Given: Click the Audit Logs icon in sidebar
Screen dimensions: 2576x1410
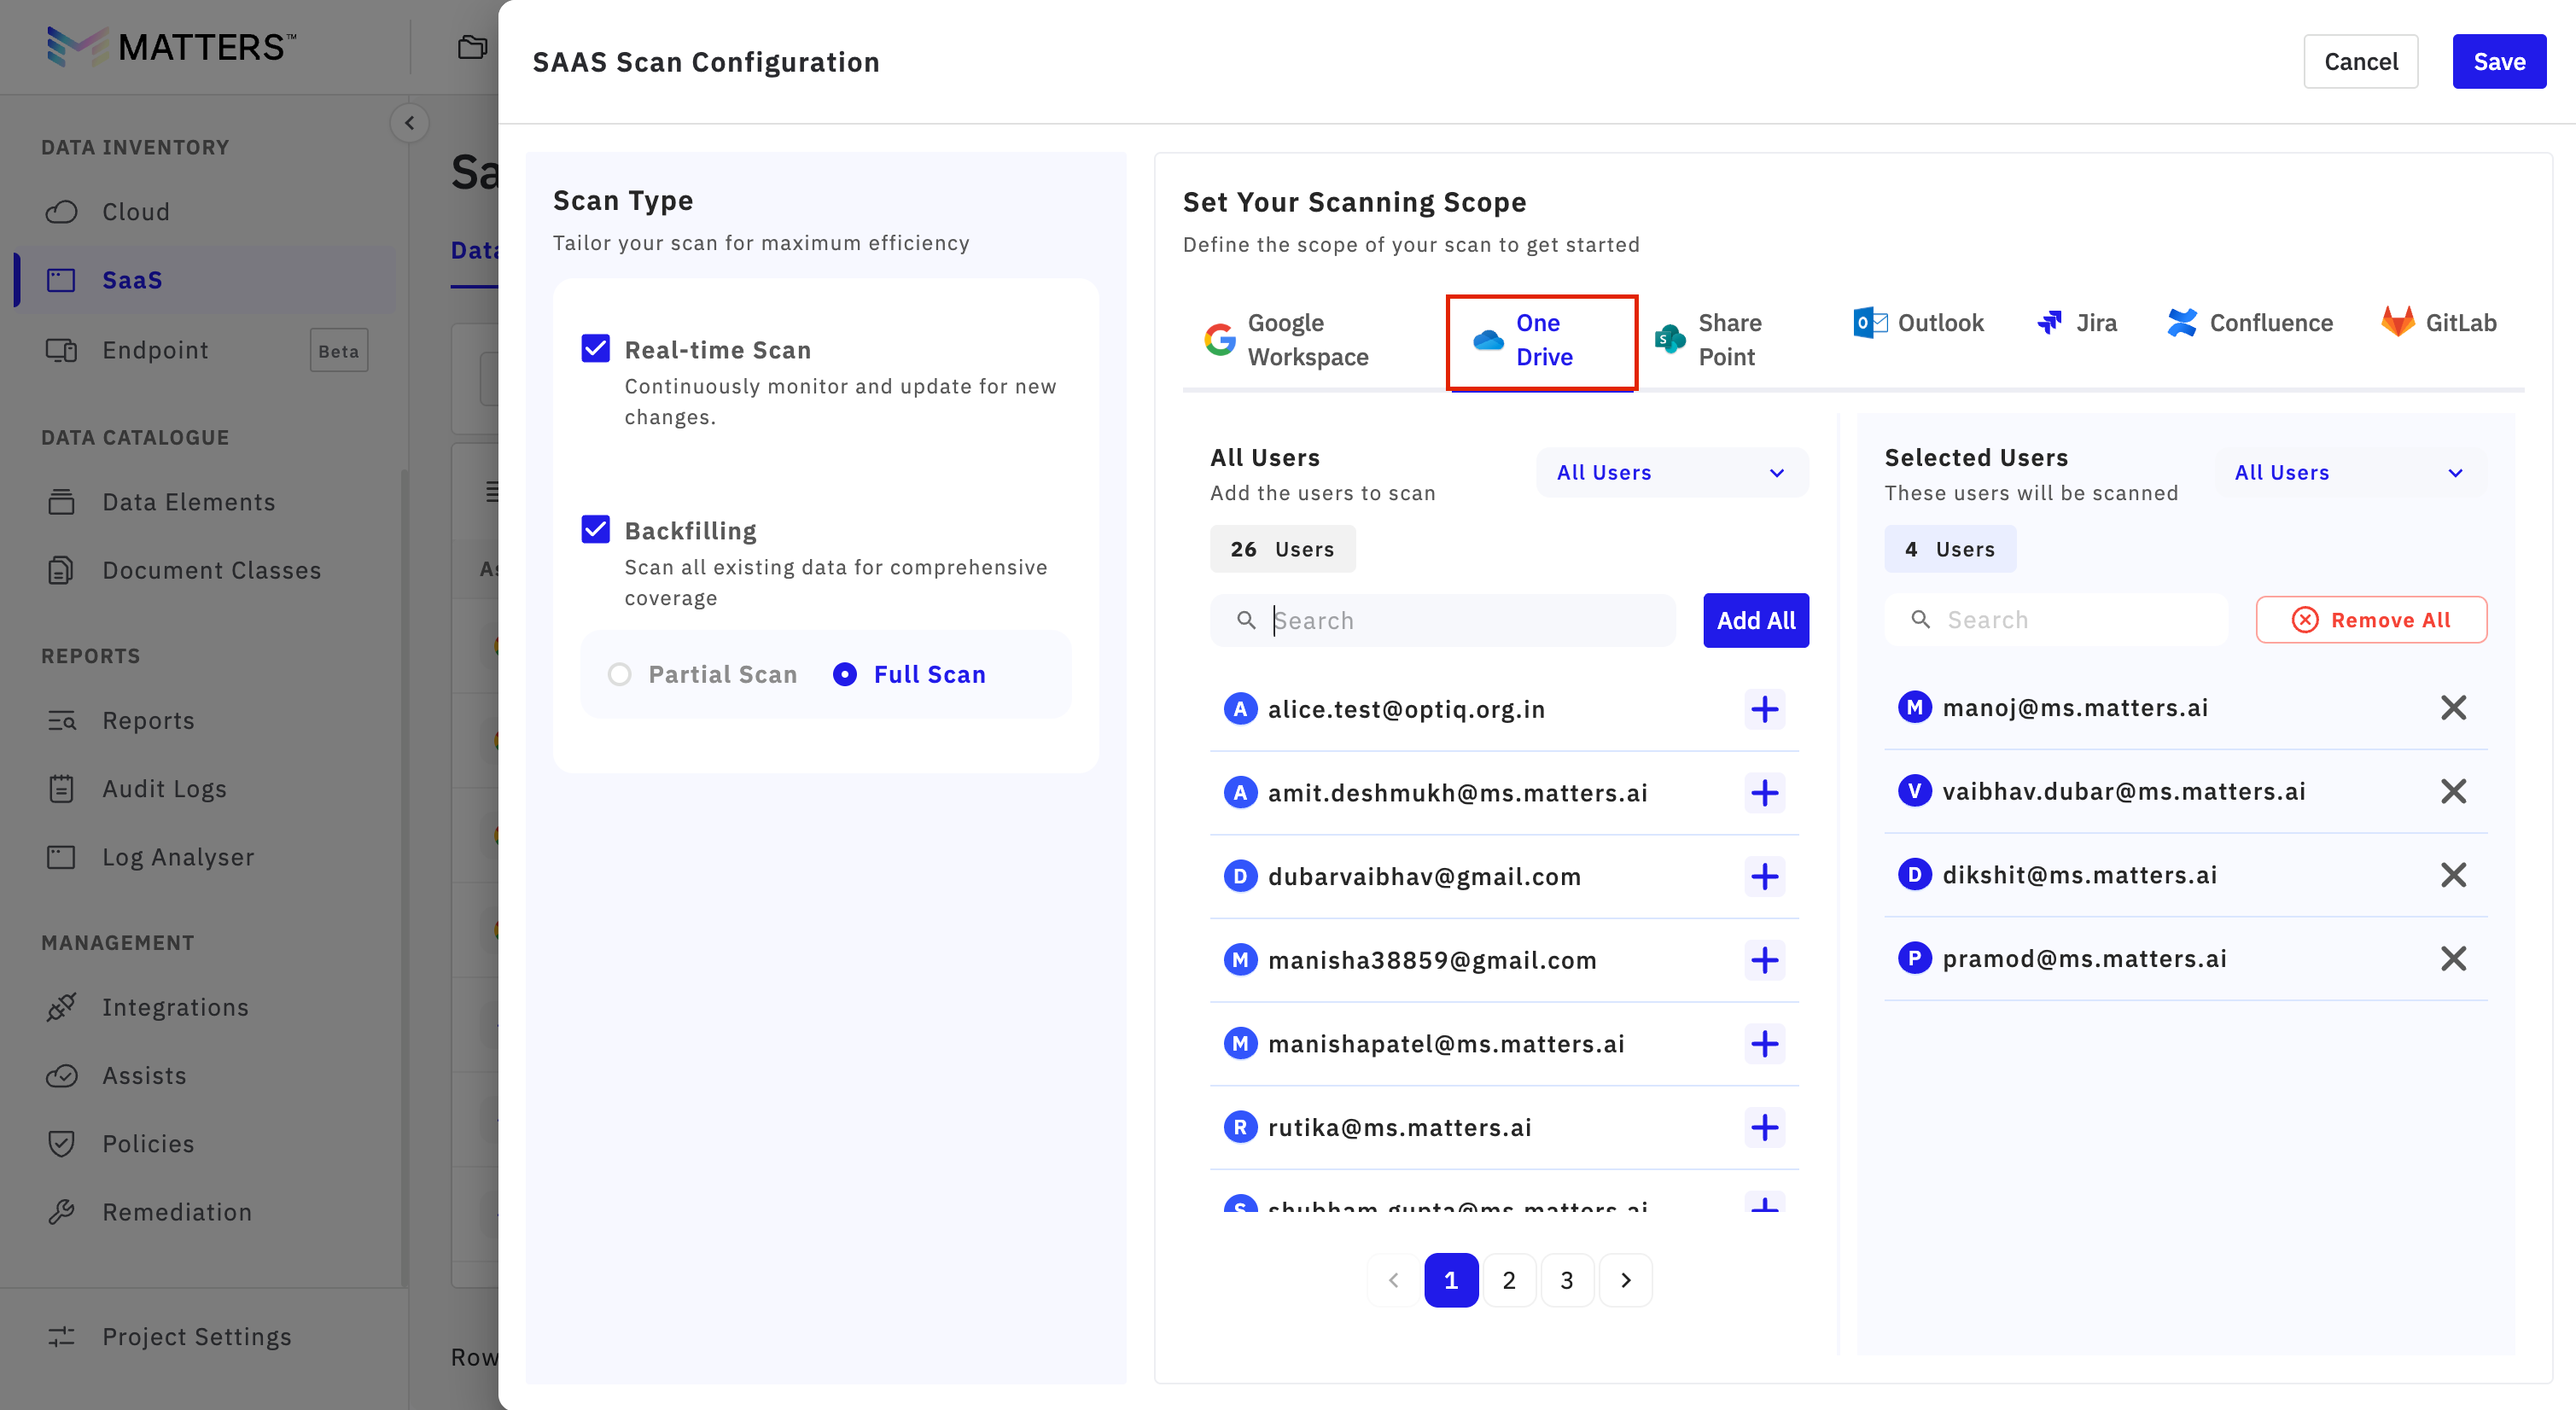Looking at the screenshot, I should point(61,789).
